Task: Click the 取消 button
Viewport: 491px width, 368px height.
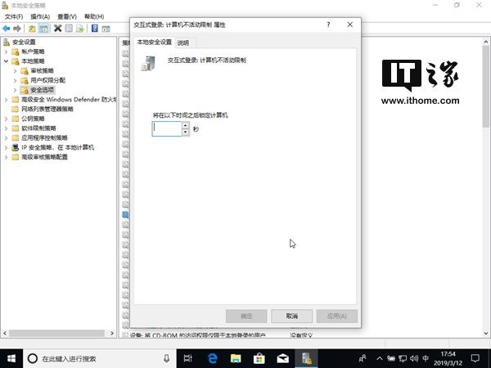Action: pos(292,316)
